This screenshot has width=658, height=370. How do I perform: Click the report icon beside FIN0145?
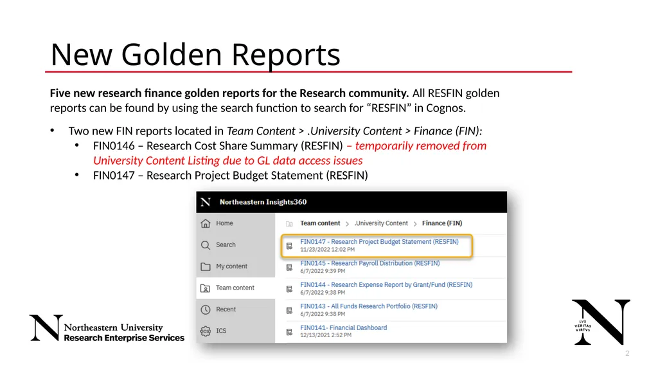[x=289, y=268]
